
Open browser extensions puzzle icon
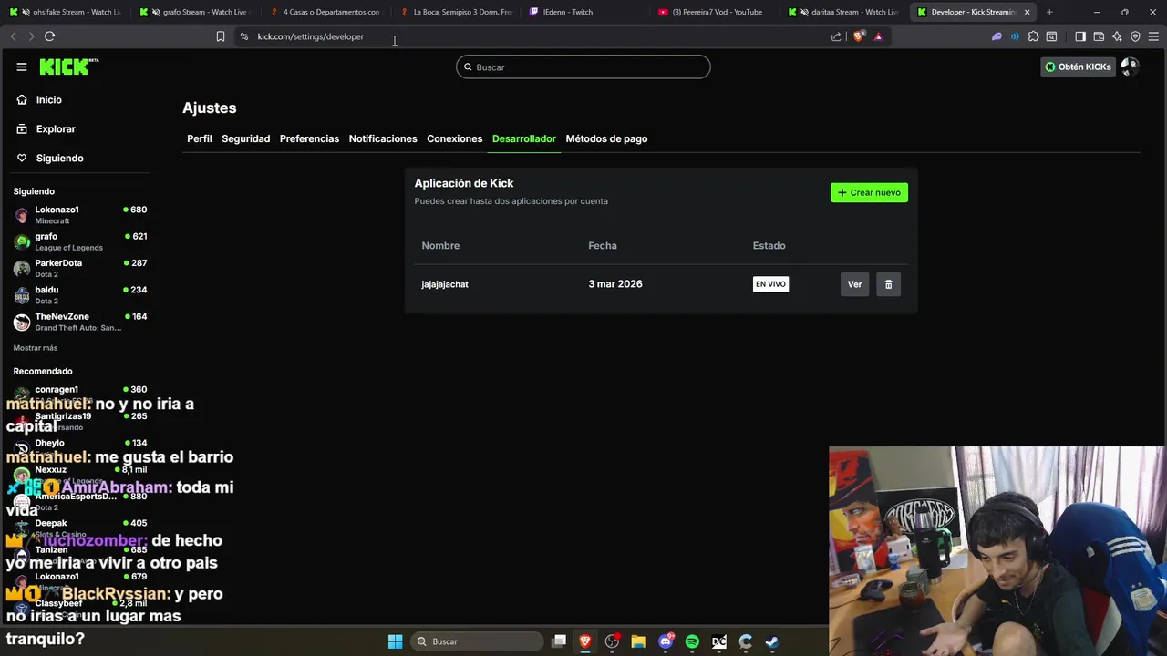(1033, 36)
